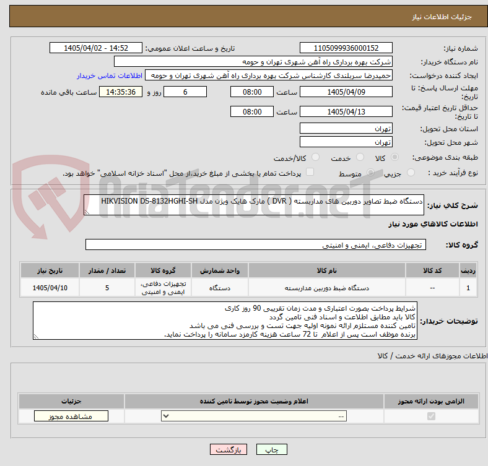488x466 pixels.
Task: Click the چاپ print button
Action: click(272, 450)
